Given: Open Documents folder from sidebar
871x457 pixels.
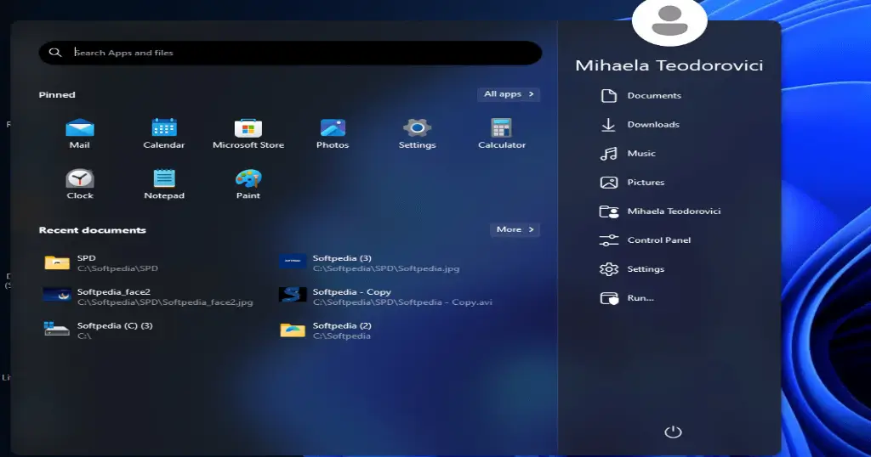Looking at the screenshot, I should (x=640, y=95).
